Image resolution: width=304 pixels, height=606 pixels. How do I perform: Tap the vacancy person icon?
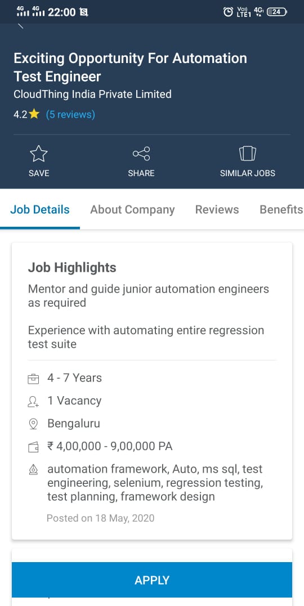tap(34, 402)
